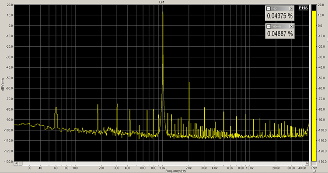Click the yellow power level meter bar

(314, 86)
